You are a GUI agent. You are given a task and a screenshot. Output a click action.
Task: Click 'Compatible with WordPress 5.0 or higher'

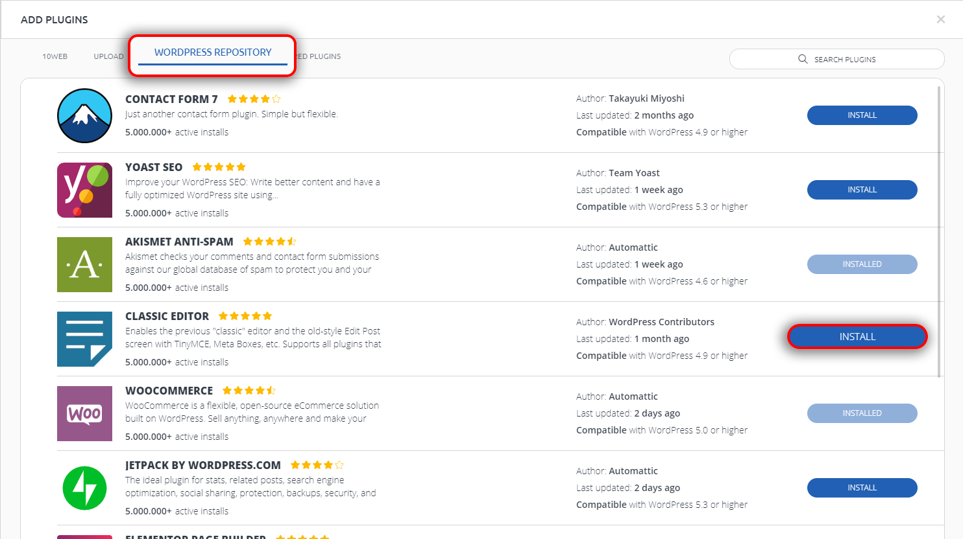point(662,430)
